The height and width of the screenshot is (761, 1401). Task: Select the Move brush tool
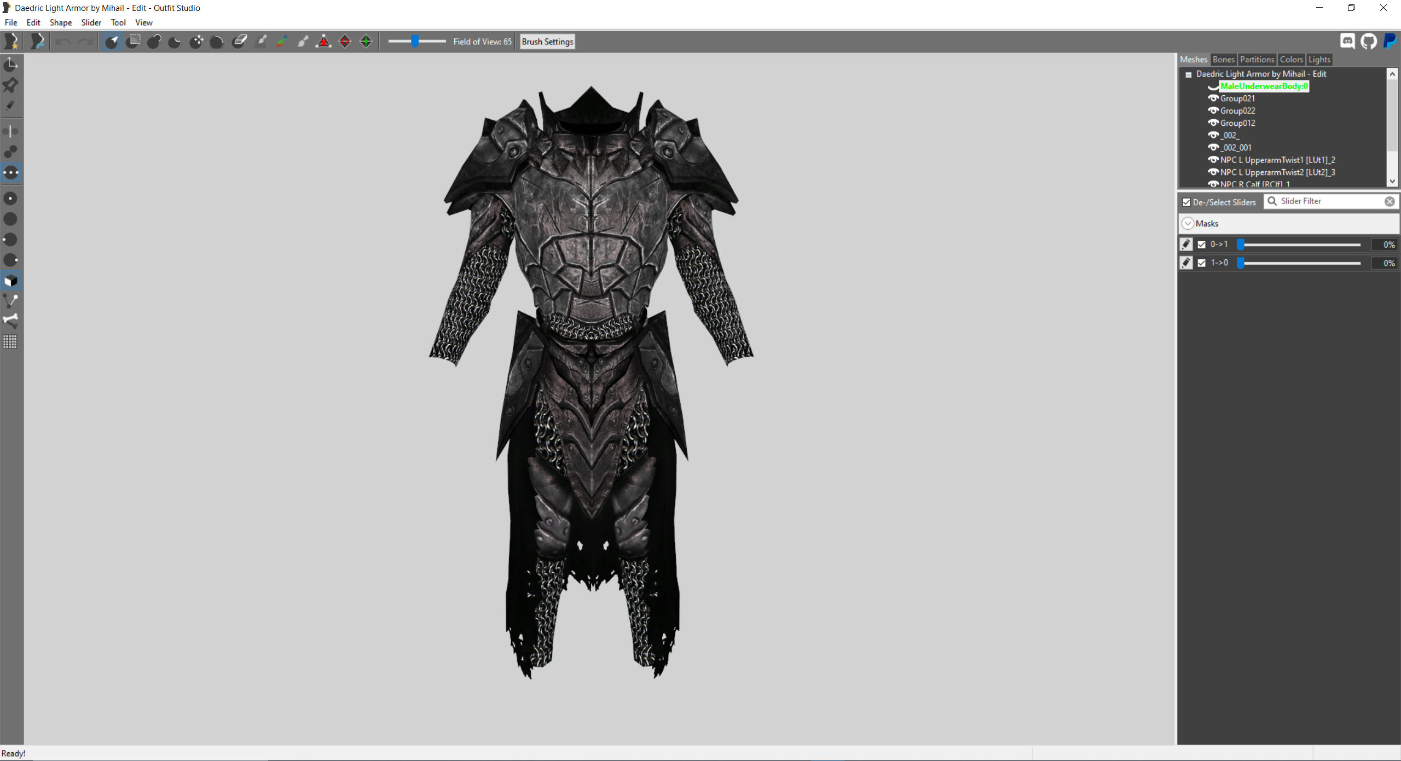[x=196, y=42]
